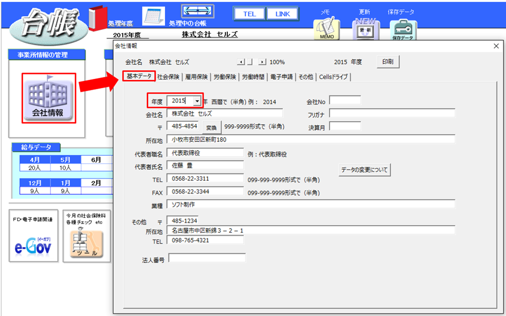This screenshot has height=316, width=506.
Task: Switch to the 労働時間 tab
Action: [x=253, y=76]
